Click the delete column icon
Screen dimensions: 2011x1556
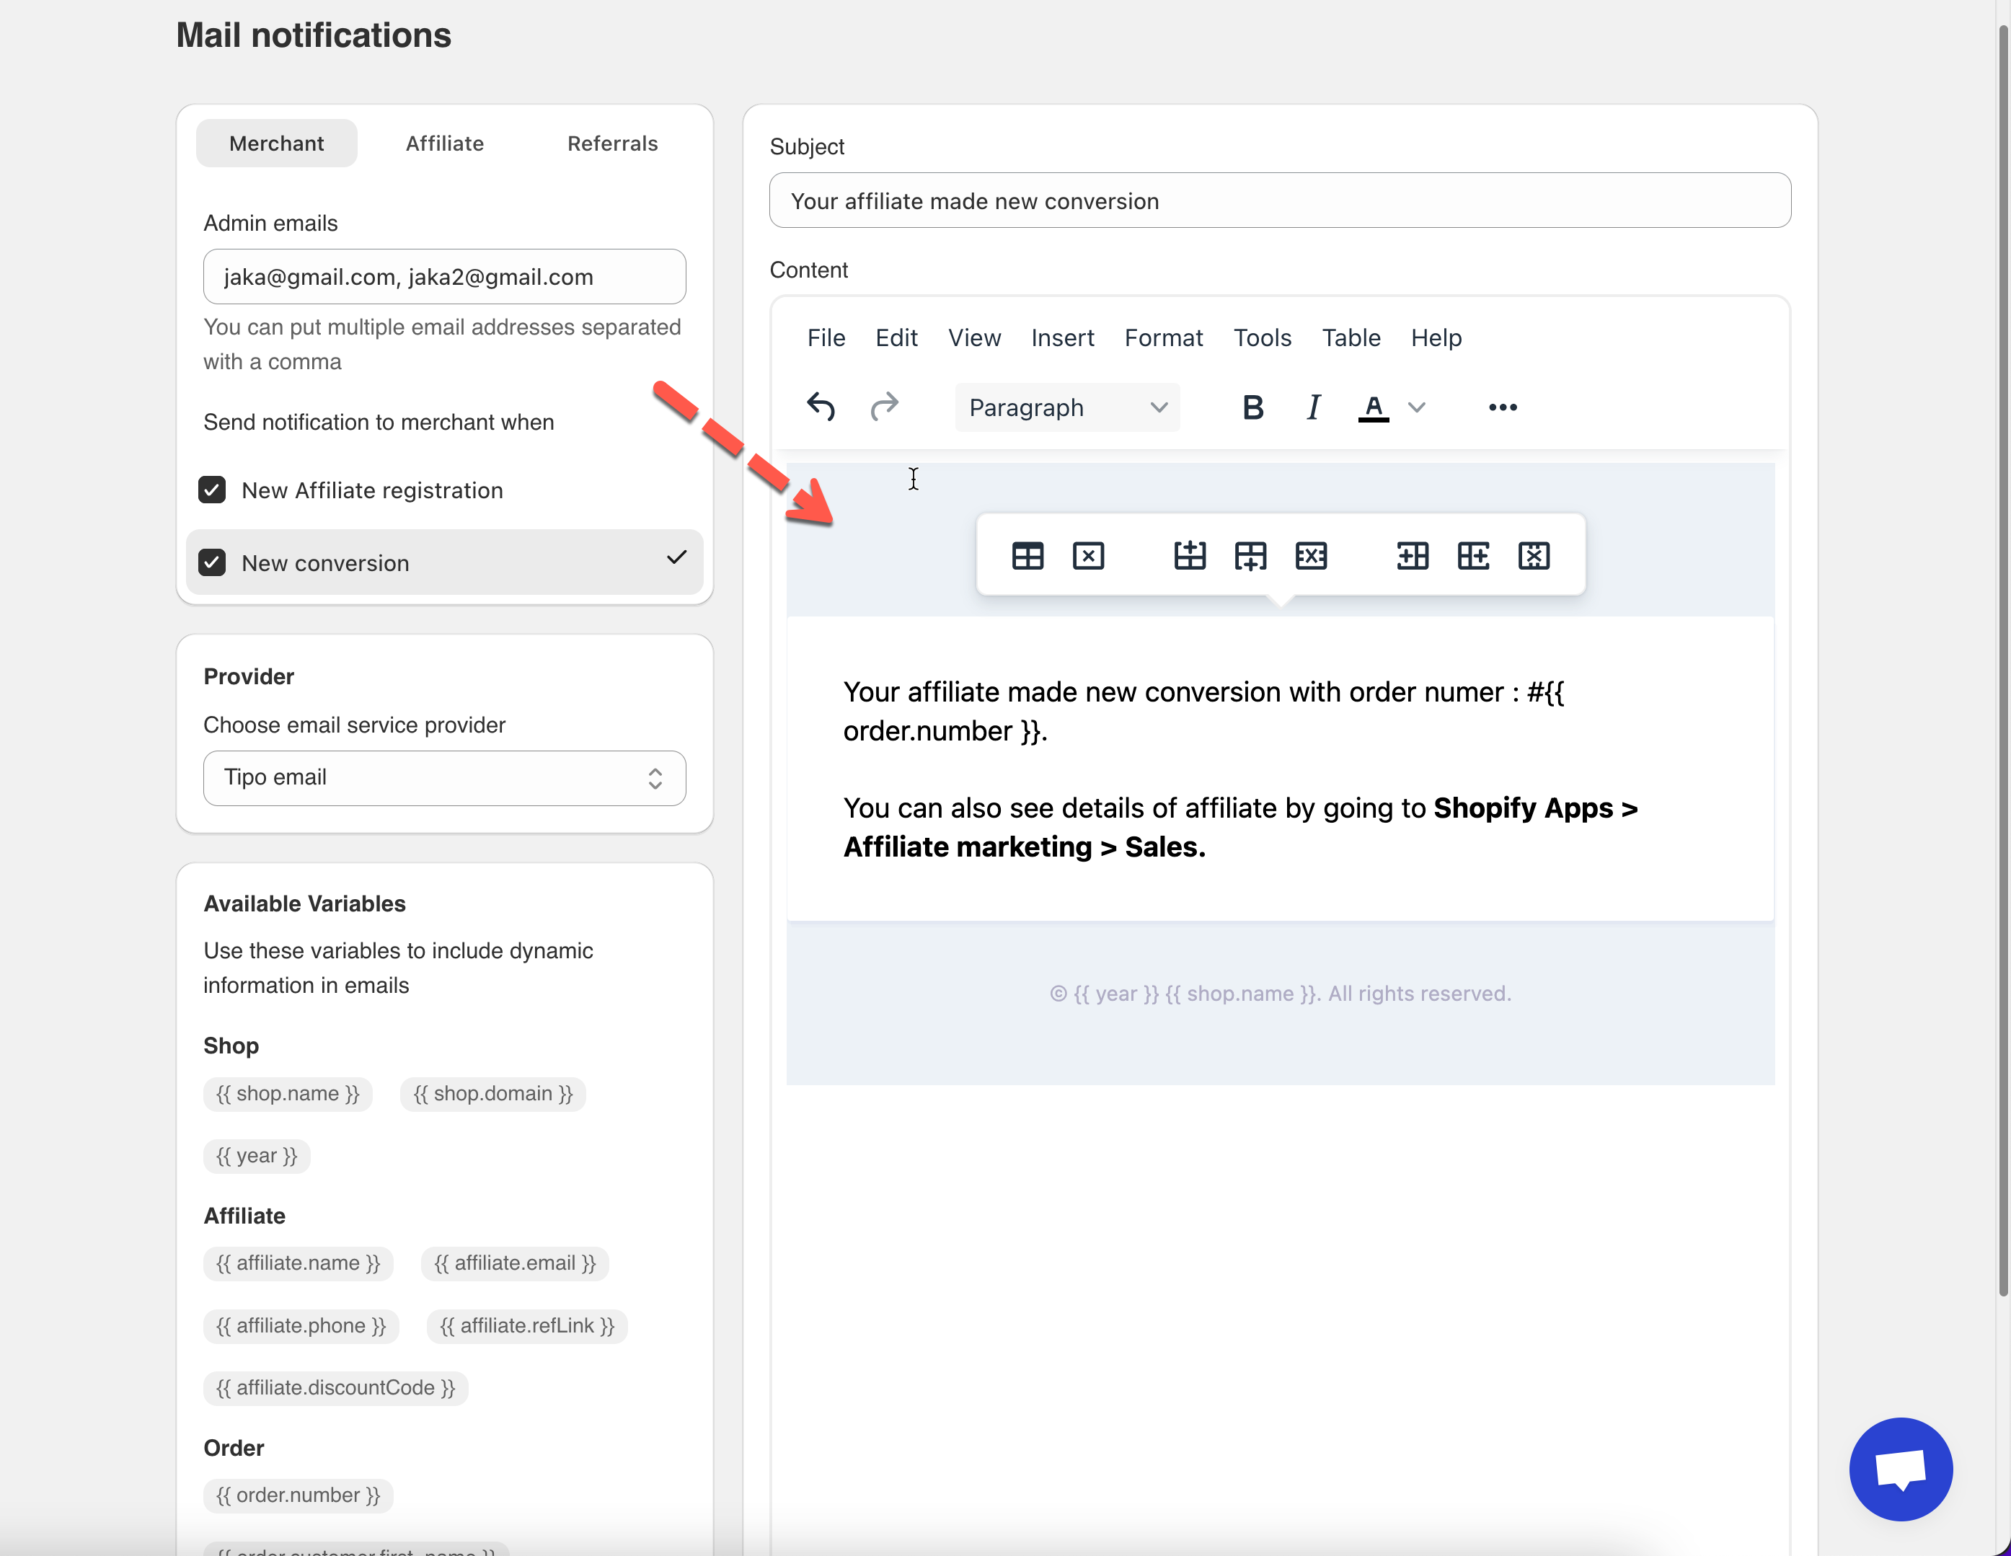click(1533, 556)
